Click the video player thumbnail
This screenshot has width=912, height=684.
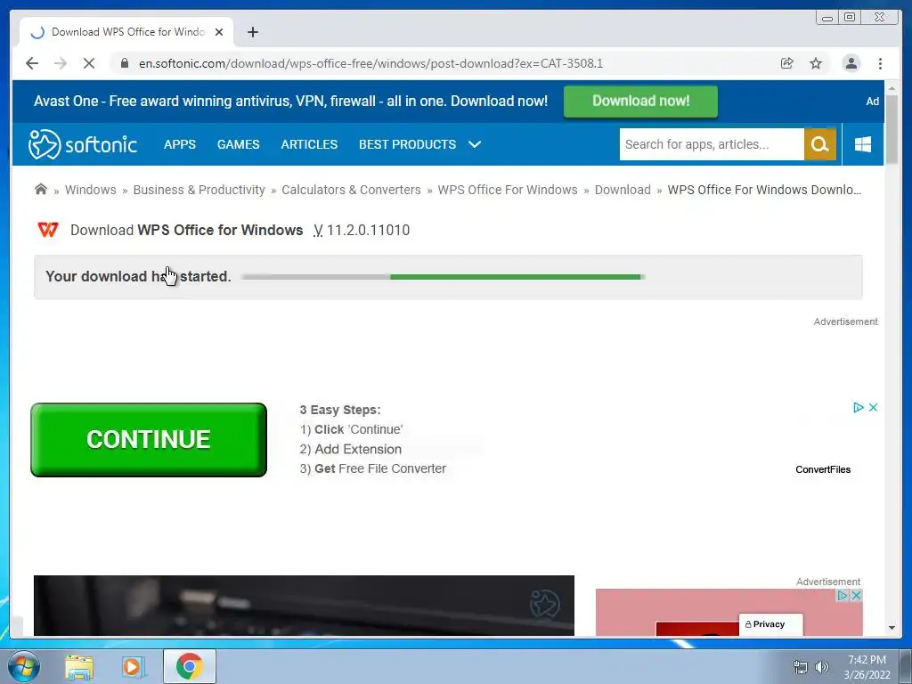click(x=304, y=606)
